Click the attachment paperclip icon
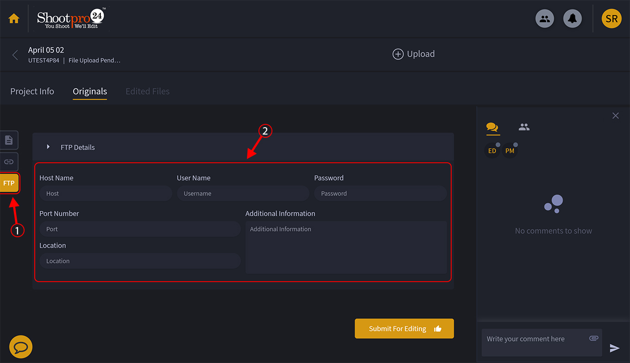This screenshot has height=363, width=630. coord(593,338)
